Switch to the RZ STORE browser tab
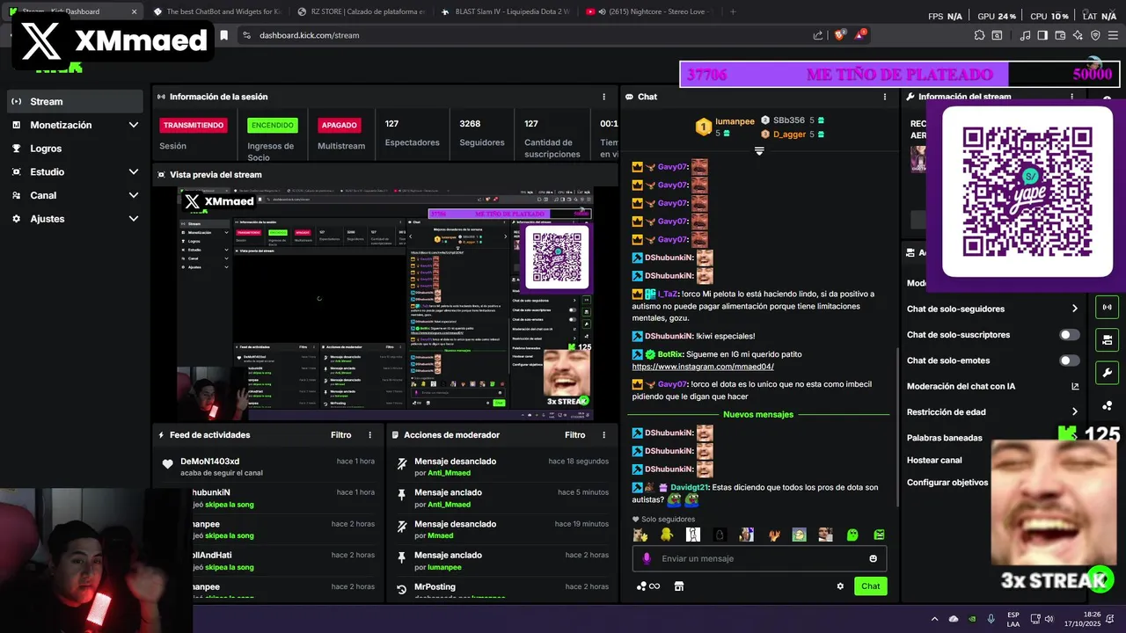The image size is (1126, 633). (x=361, y=11)
